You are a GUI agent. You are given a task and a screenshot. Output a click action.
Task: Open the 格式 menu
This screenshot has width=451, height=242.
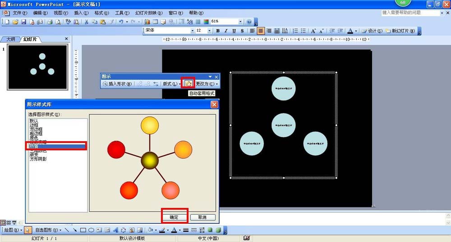pos(101,13)
